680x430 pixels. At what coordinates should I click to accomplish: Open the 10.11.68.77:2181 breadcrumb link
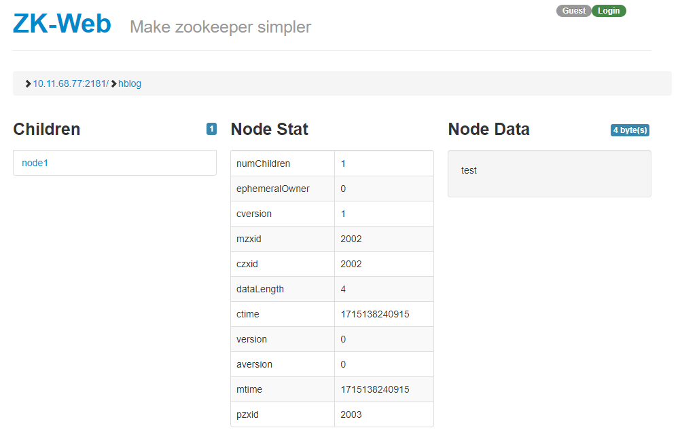[70, 83]
